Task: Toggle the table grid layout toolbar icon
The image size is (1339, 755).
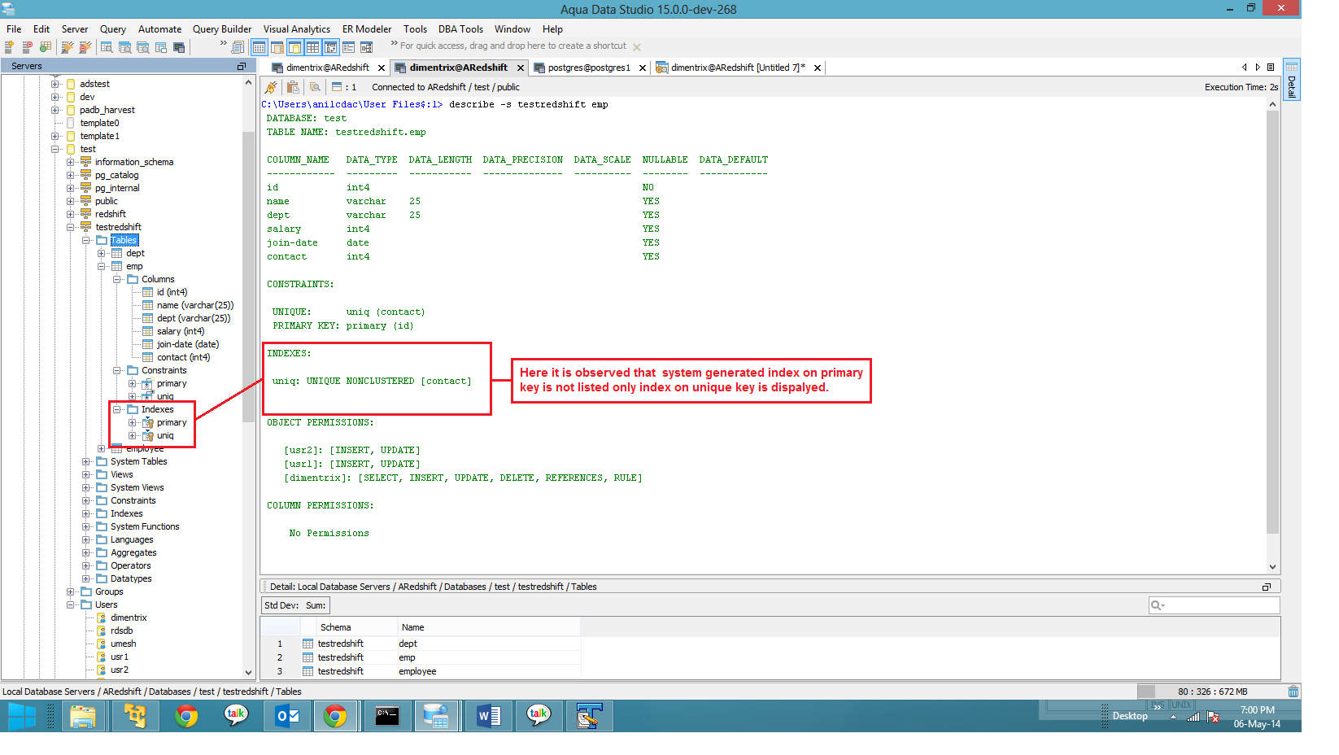Action: tap(312, 47)
